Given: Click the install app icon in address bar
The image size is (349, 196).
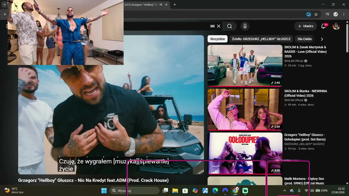Looking at the screenshot, I should pyautogui.click(x=309, y=14).
